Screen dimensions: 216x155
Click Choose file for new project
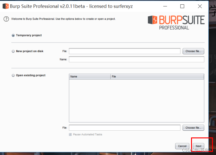194,51
